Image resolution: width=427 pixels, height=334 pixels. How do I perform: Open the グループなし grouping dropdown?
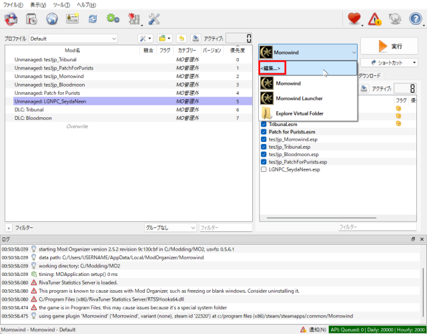pyautogui.click(x=171, y=227)
